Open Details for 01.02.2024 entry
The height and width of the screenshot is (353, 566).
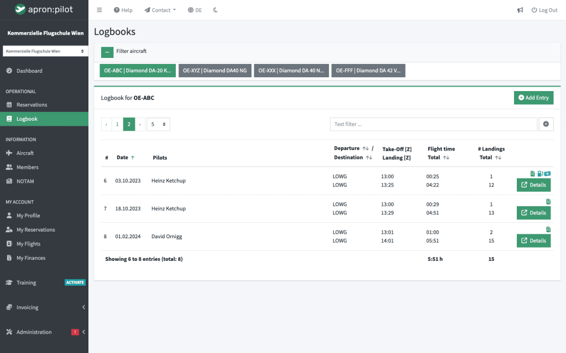tap(533, 240)
